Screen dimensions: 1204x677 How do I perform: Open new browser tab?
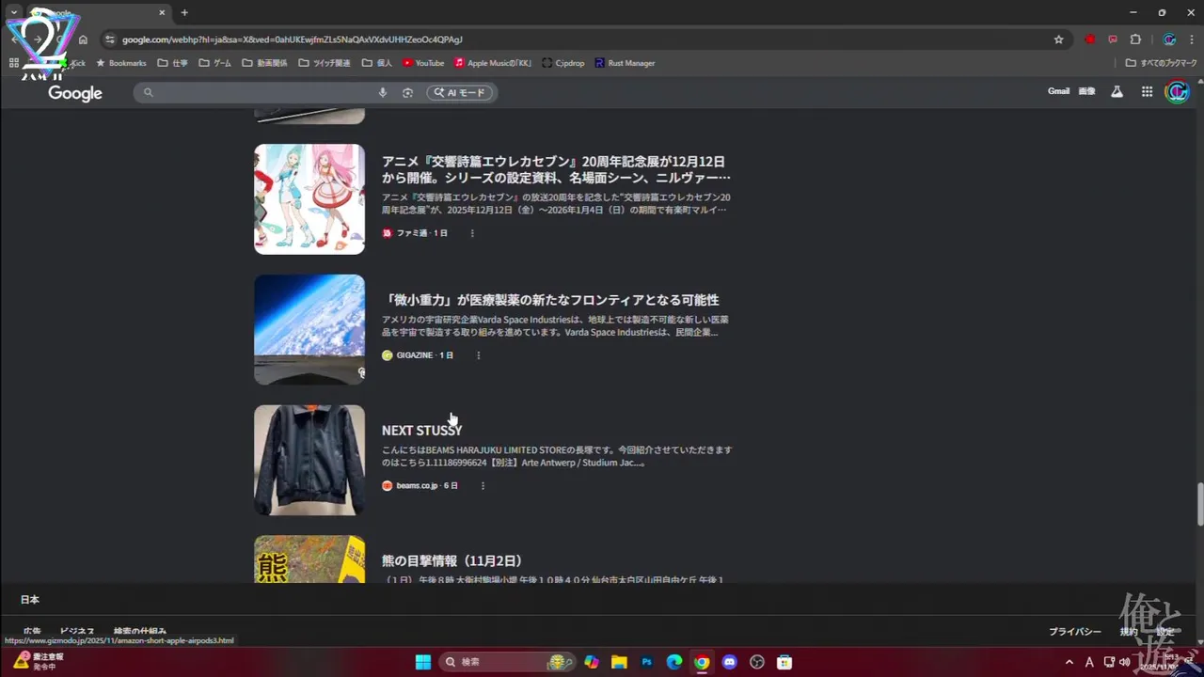click(184, 12)
